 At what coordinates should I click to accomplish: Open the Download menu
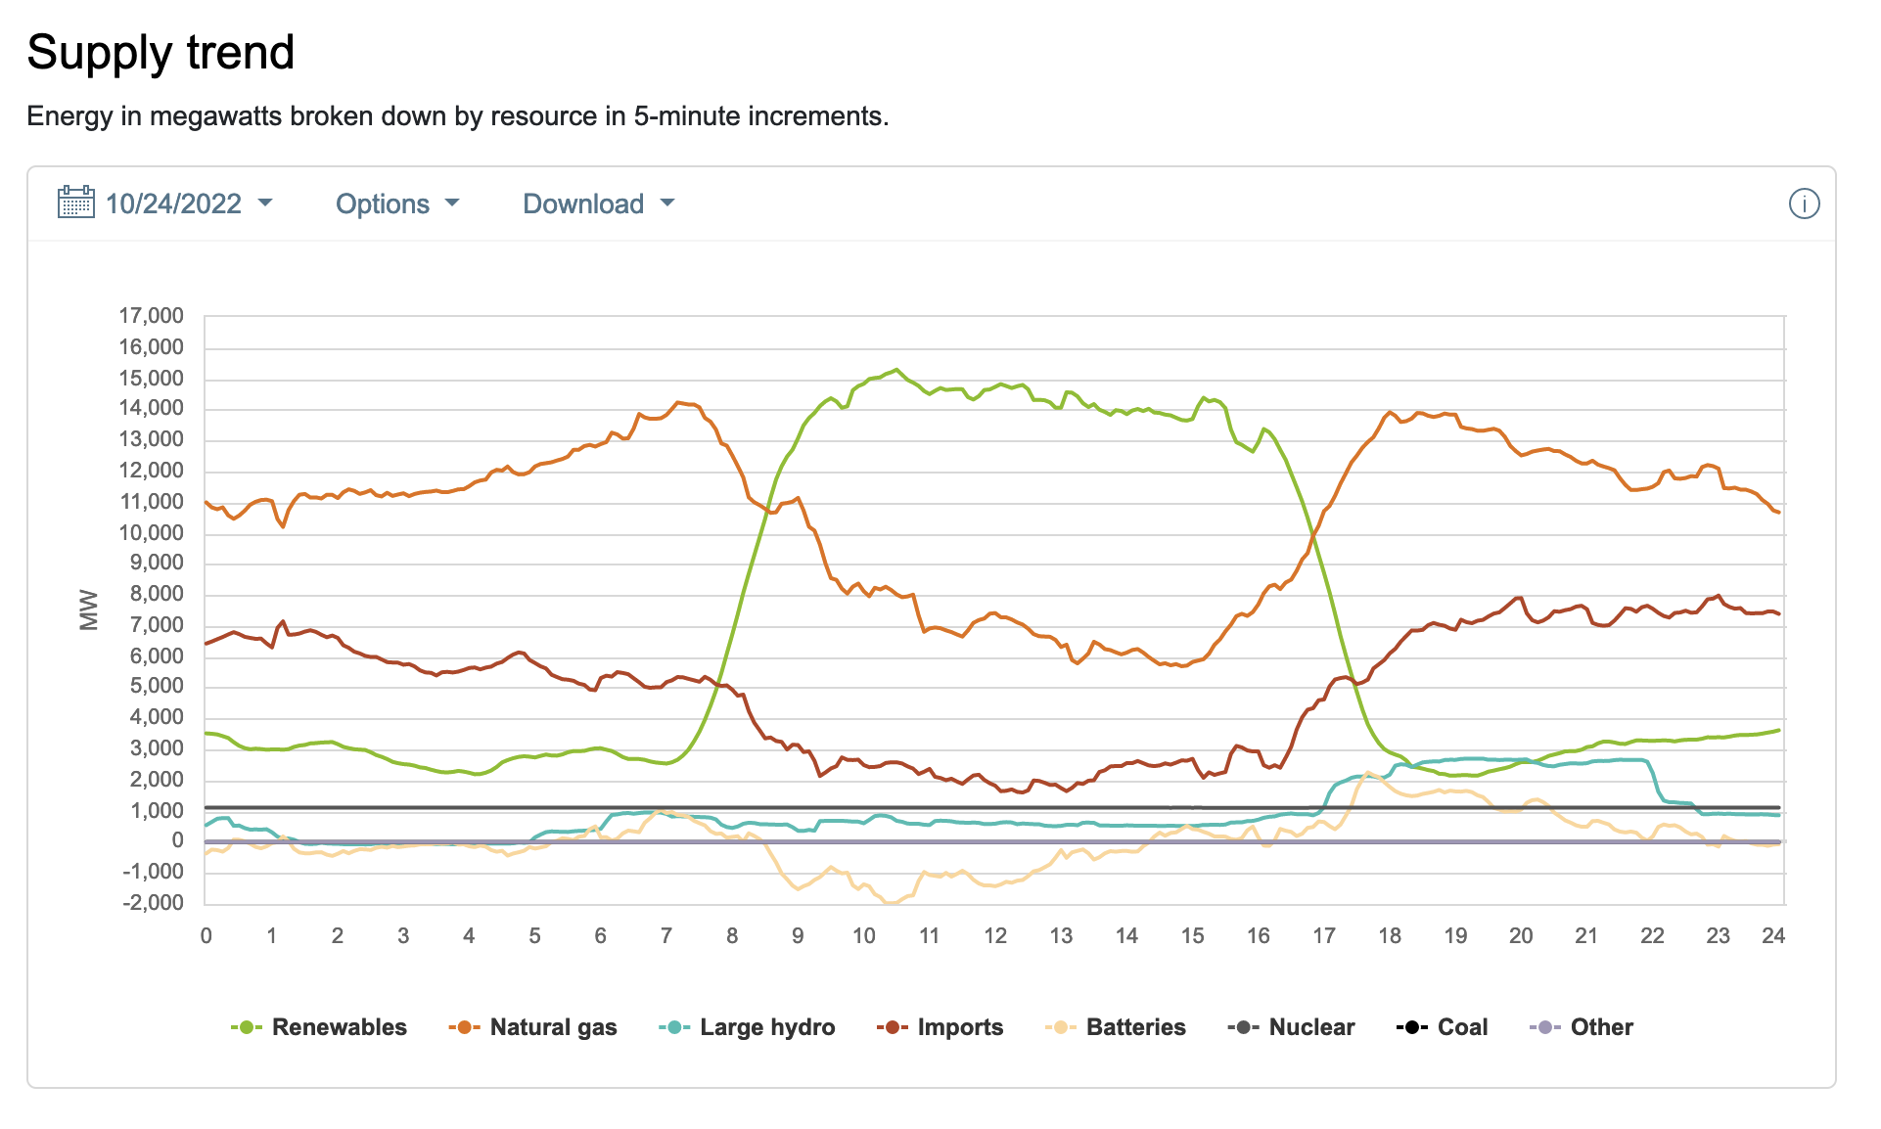tap(583, 203)
